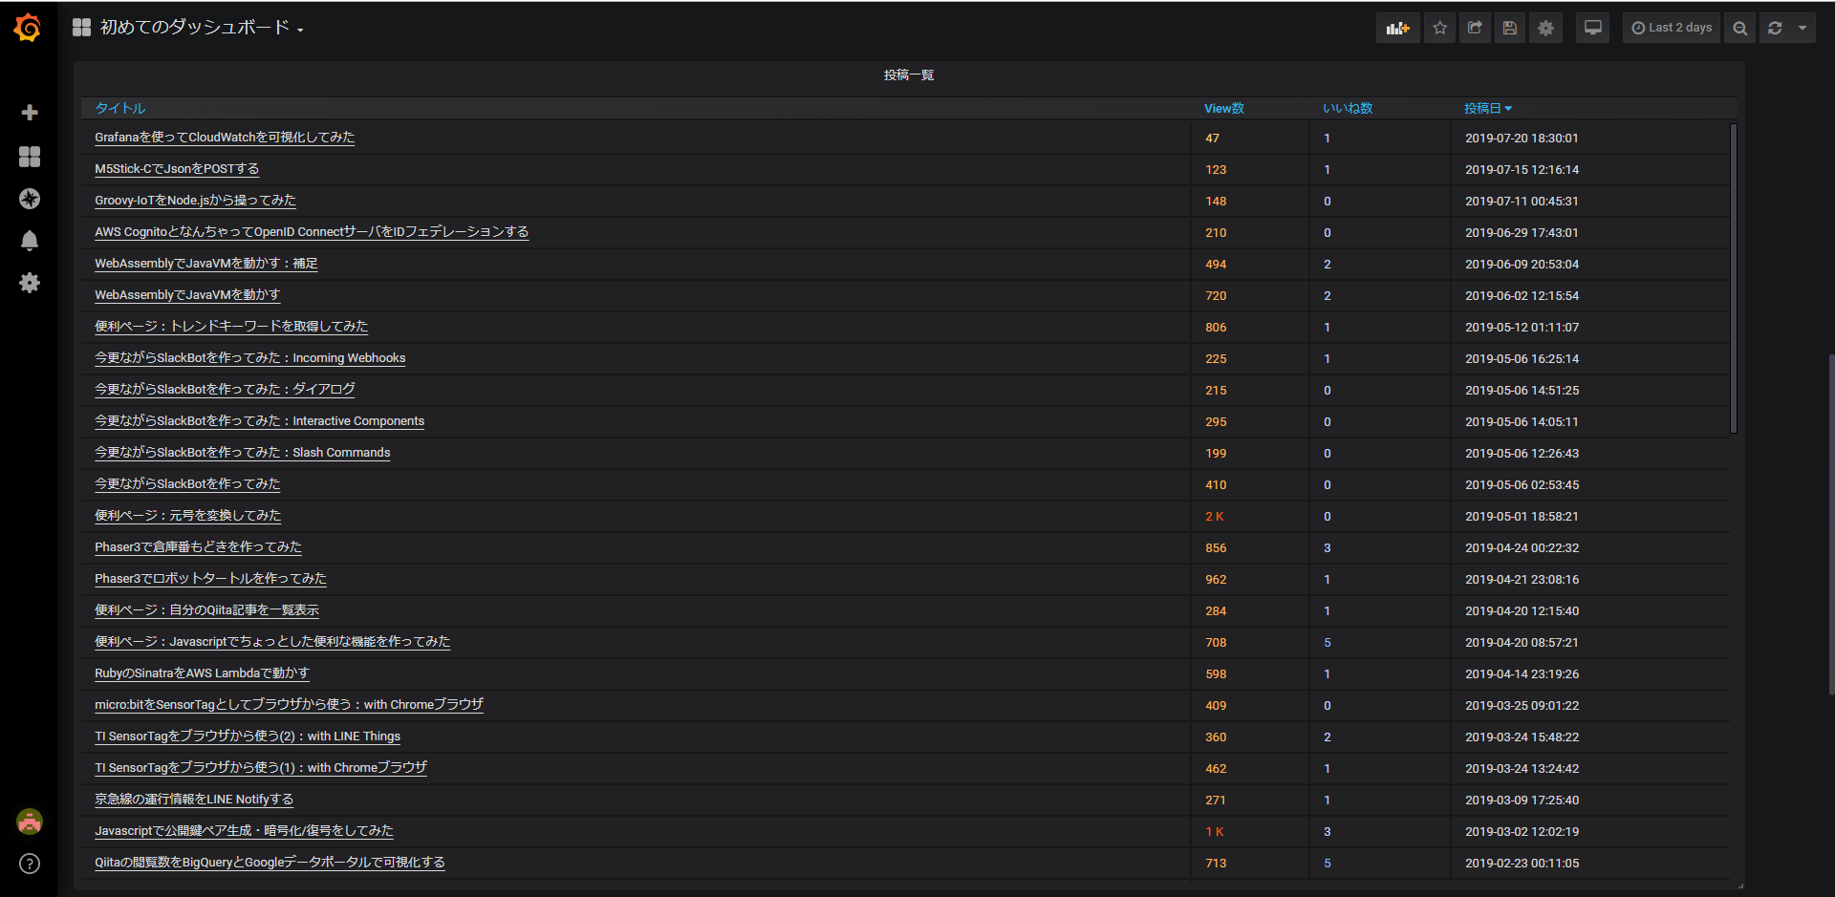Open the user profile avatar

click(30, 822)
